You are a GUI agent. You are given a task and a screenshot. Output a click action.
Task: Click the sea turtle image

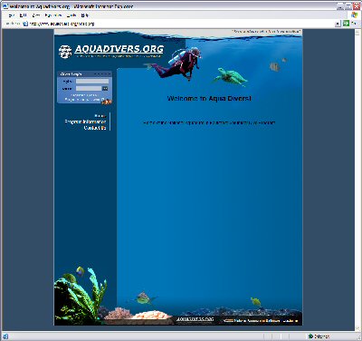231,76
